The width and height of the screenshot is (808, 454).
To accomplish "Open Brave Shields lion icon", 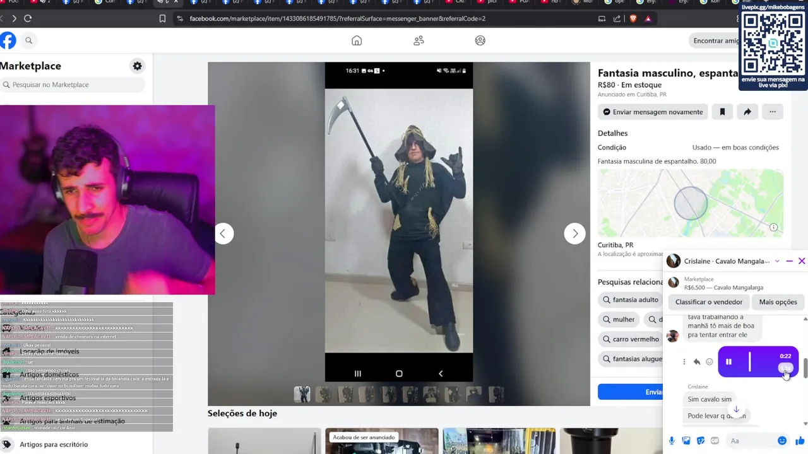I will click(633, 18).
